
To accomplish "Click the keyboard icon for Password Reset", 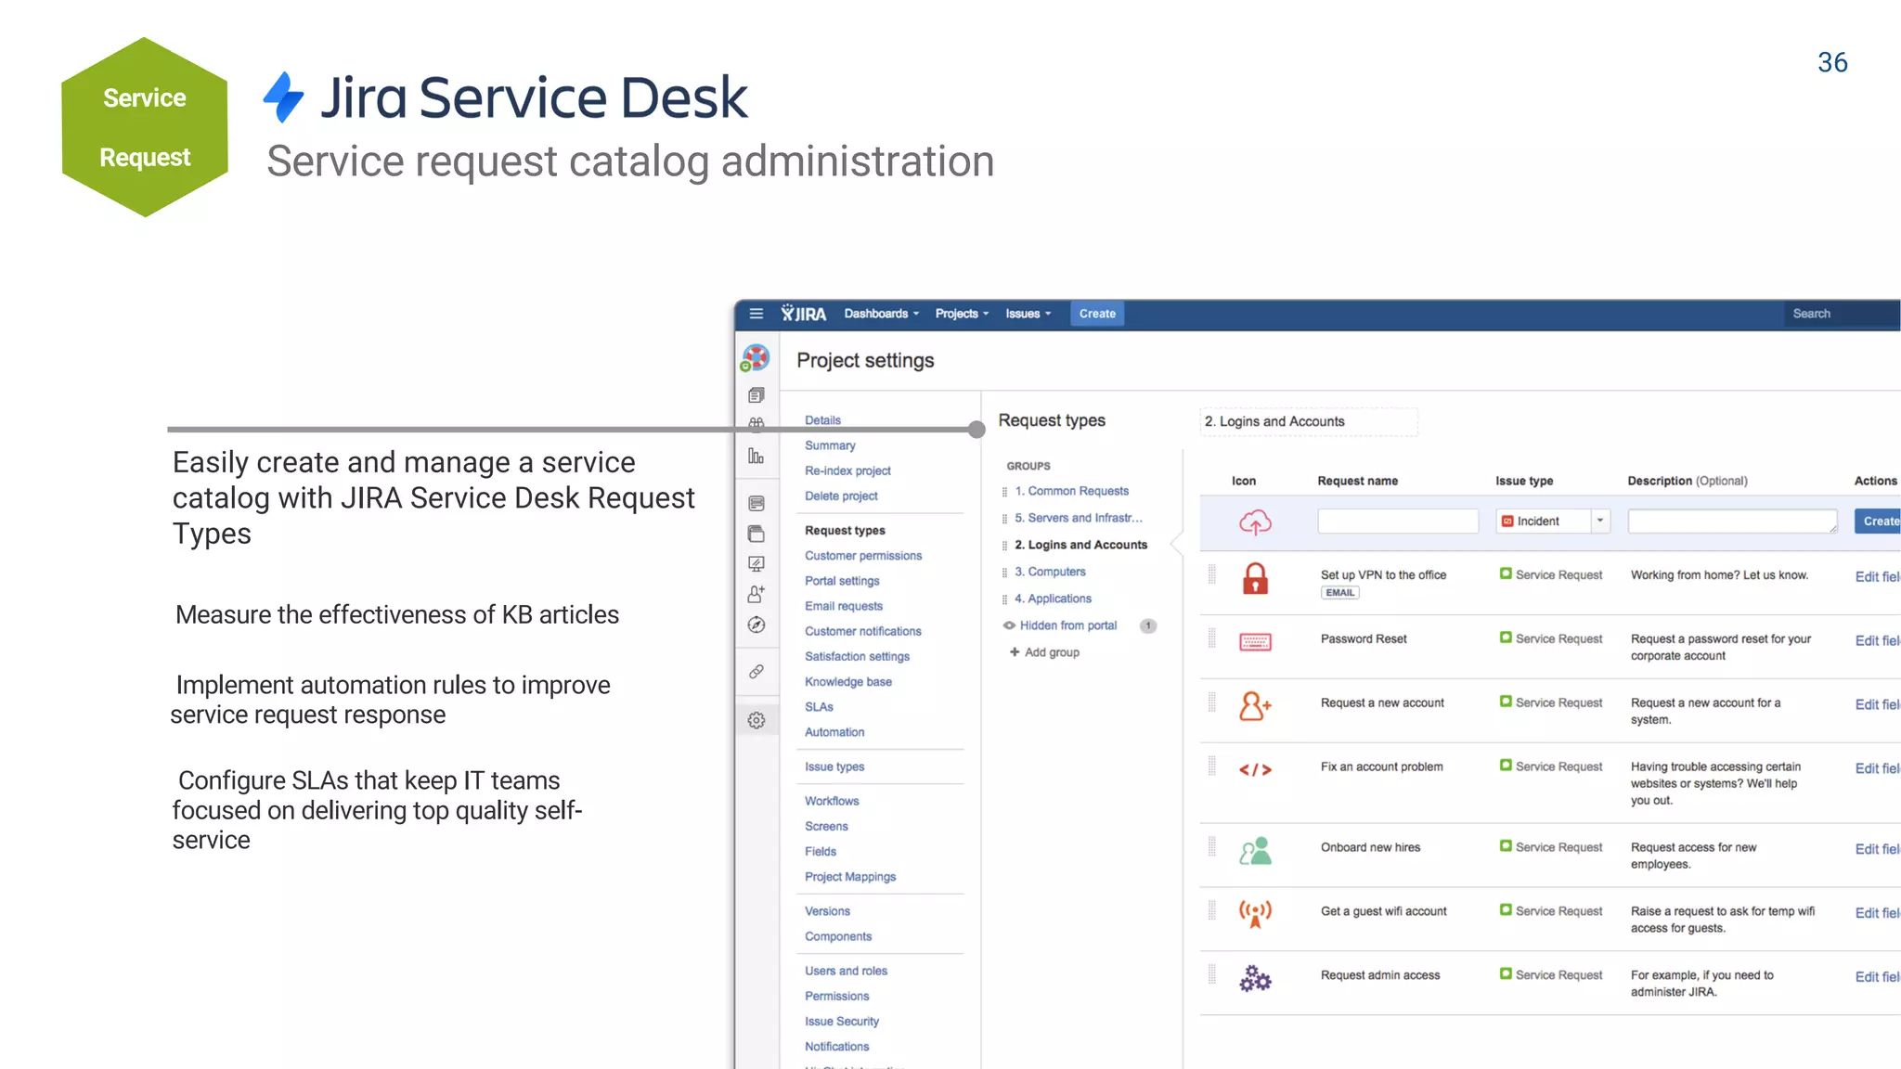I will tap(1255, 641).
